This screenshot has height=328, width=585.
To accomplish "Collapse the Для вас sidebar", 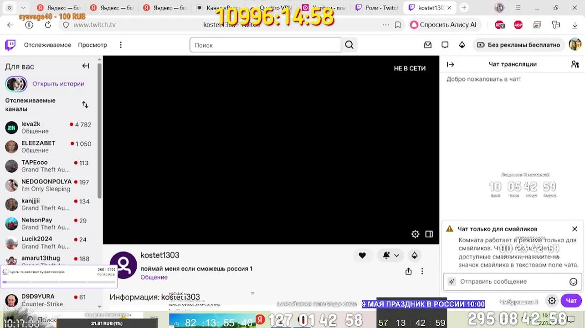I will [86, 66].
